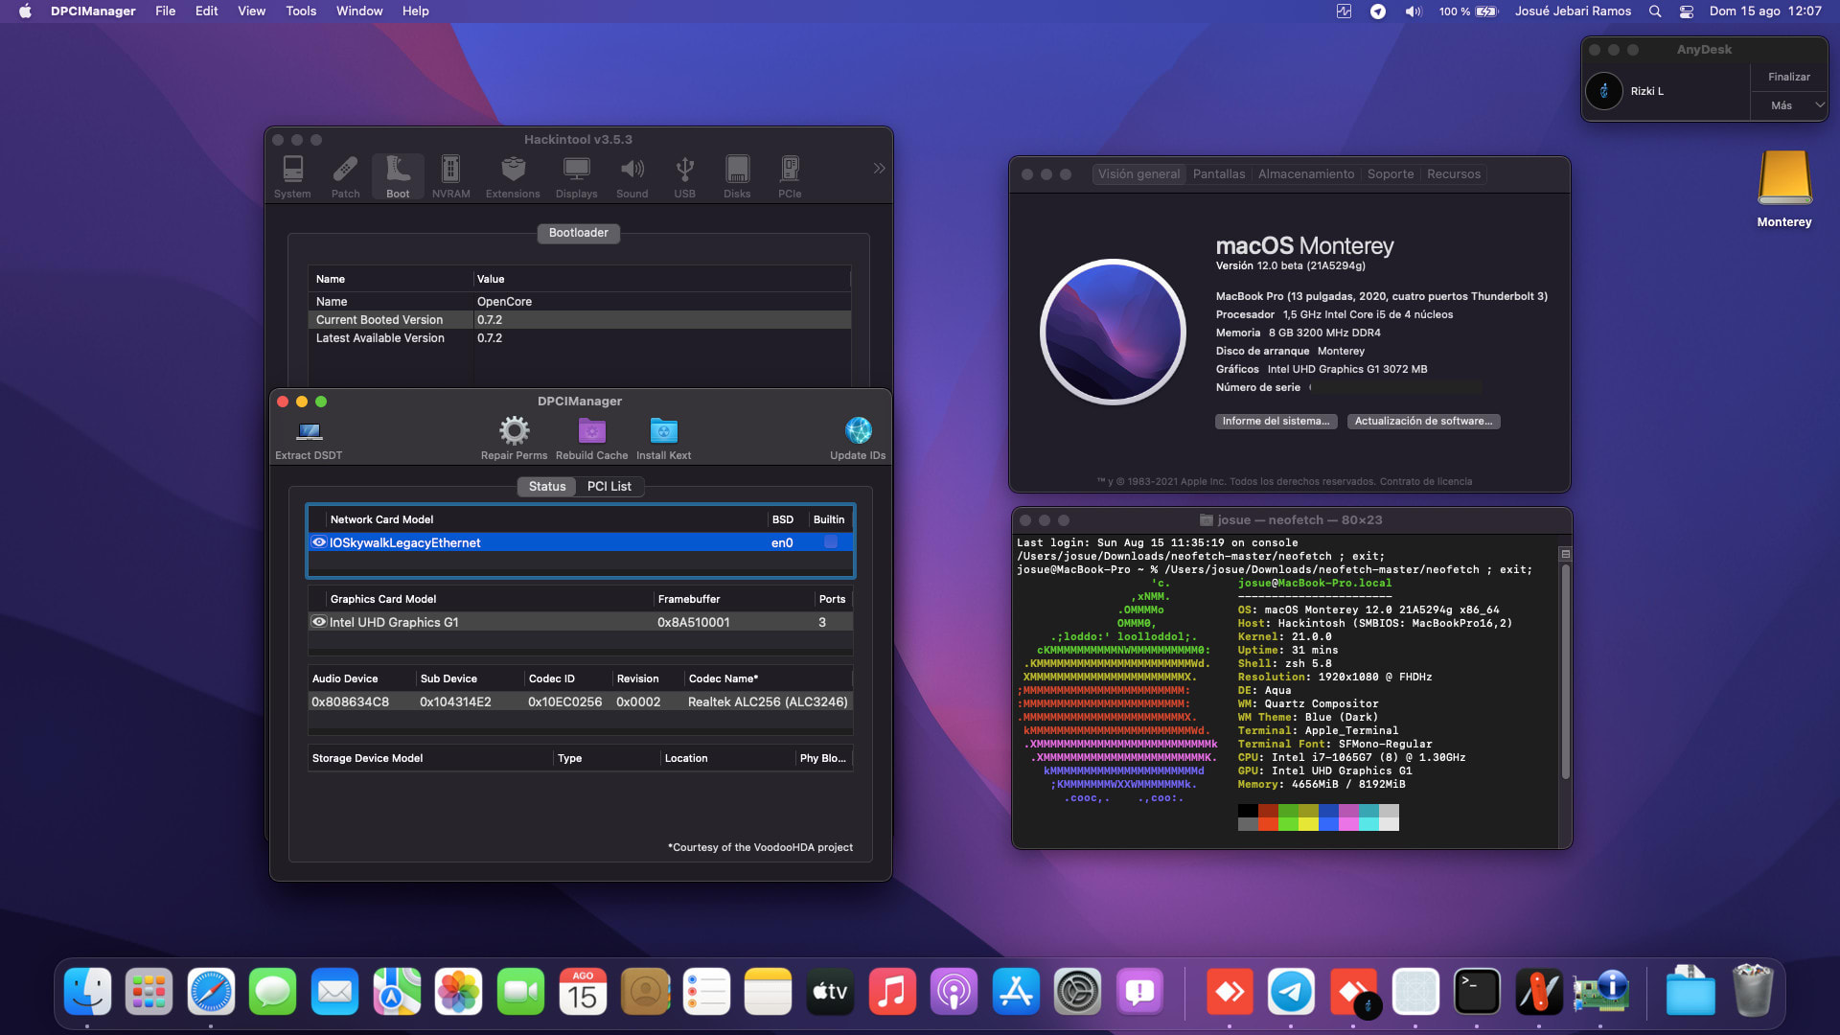Toggle the Builtin checkbox for en0
This screenshot has height=1035, width=1840.
pyautogui.click(x=831, y=542)
